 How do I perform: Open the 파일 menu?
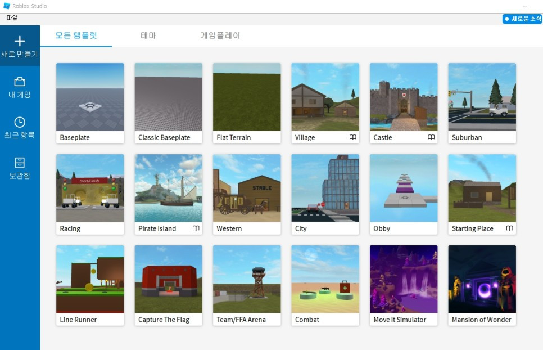tap(12, 18)
